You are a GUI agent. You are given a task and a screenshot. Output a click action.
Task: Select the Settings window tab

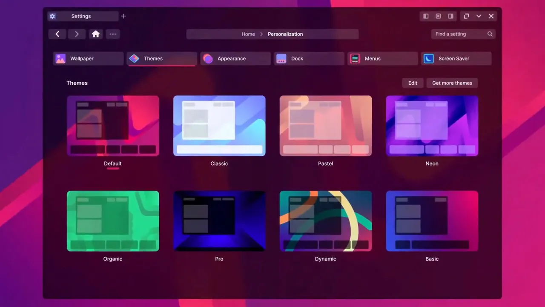click(x=83, y=16)
